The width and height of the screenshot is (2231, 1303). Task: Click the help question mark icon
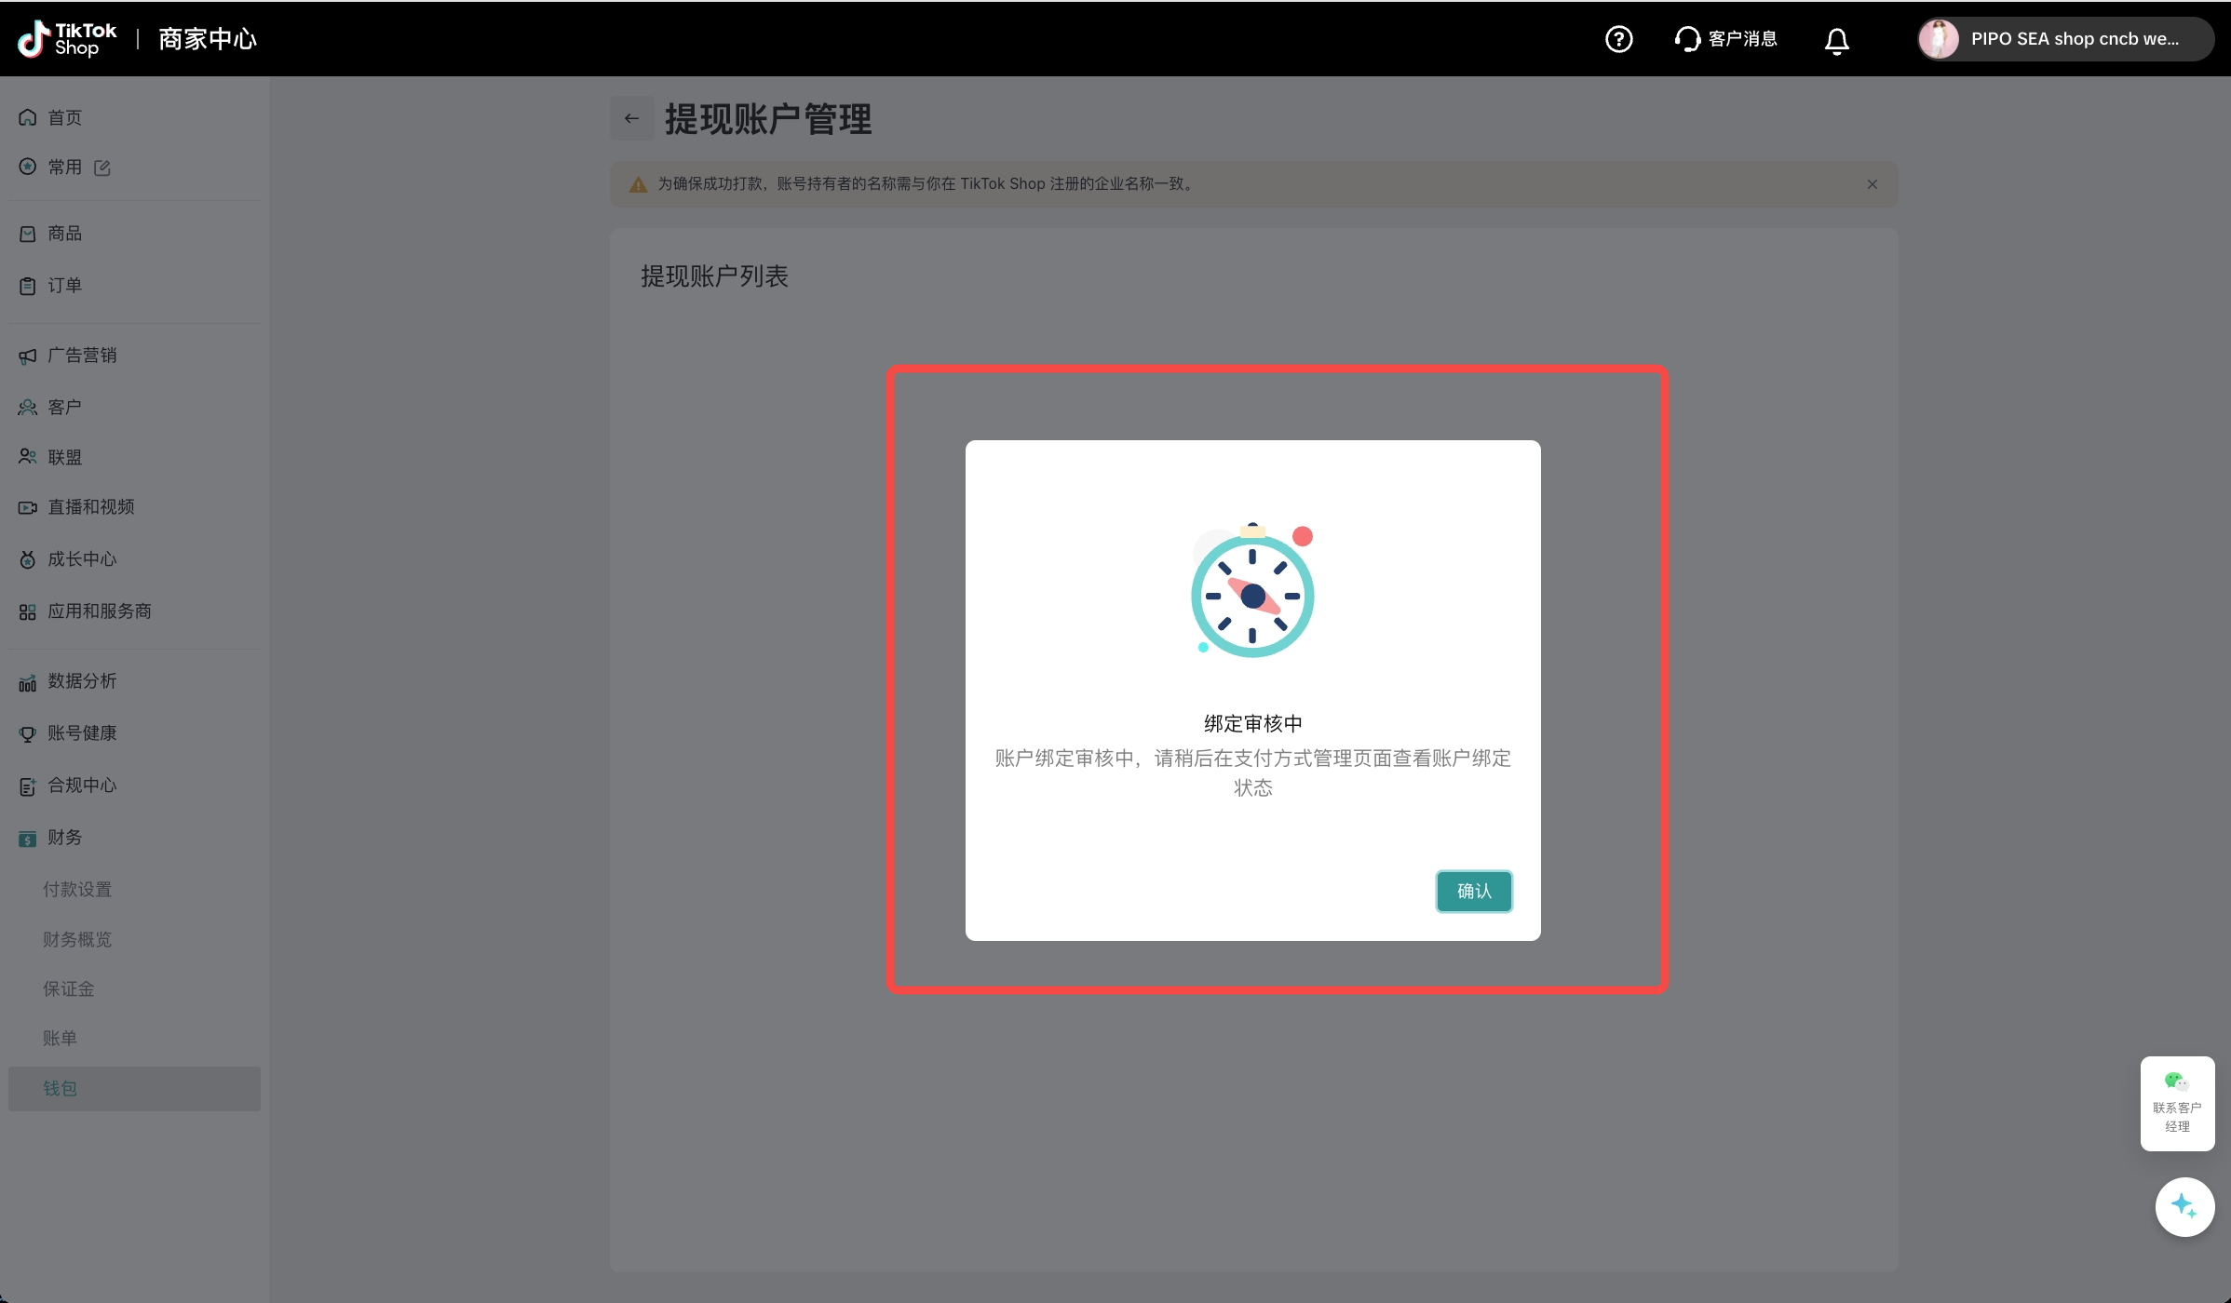1618,39
